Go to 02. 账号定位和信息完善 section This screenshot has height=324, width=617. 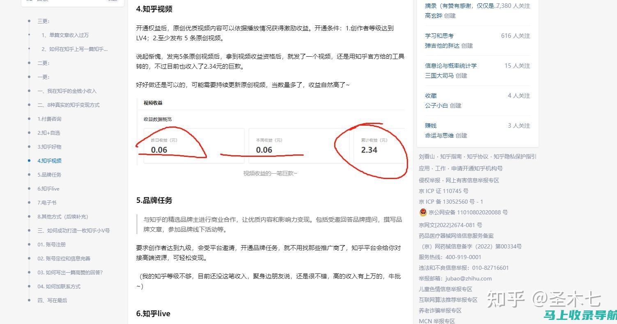64,258
